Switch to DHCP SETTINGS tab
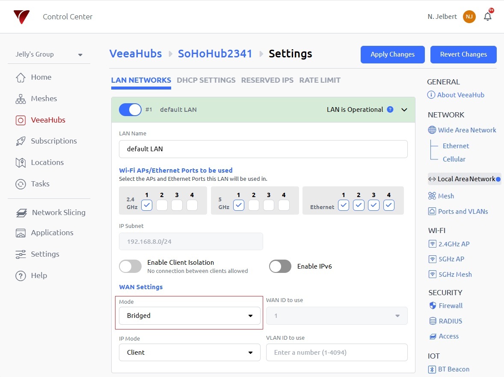 [x=206, y=80]
